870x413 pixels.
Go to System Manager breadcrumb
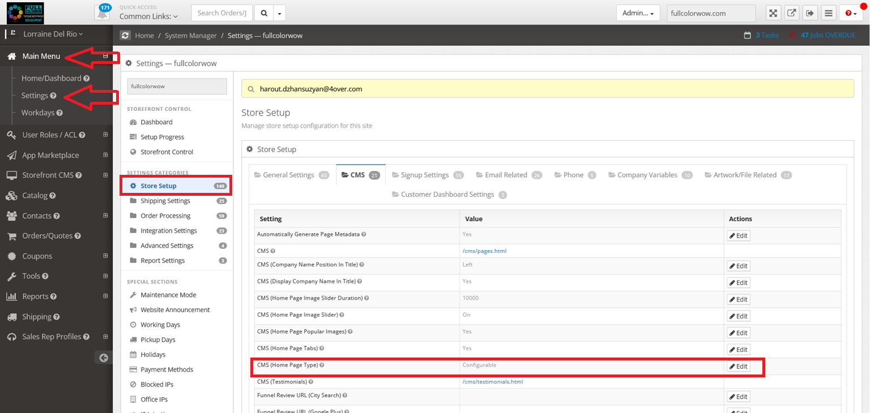191,36
